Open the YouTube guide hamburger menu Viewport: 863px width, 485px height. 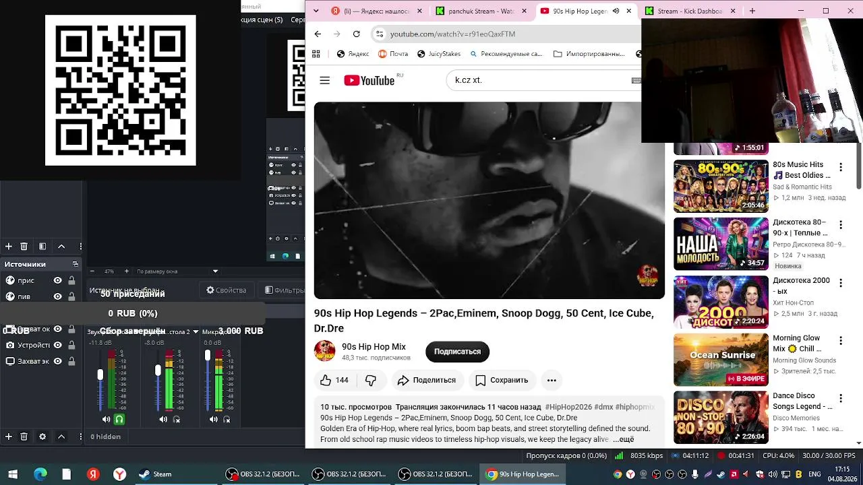click(325, 80)
